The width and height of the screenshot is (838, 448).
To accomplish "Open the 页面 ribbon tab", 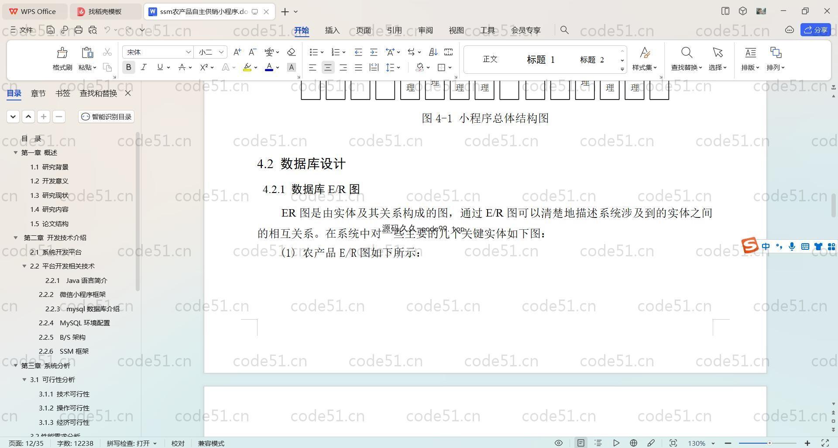I will (363, 30).
